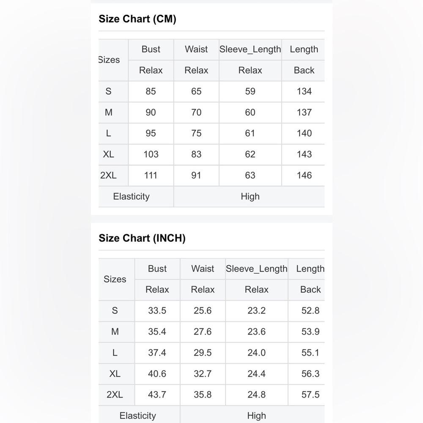Screen dimensions: 423x423
Task: Select size M label in INCH chart
Action: pos(115,332)
